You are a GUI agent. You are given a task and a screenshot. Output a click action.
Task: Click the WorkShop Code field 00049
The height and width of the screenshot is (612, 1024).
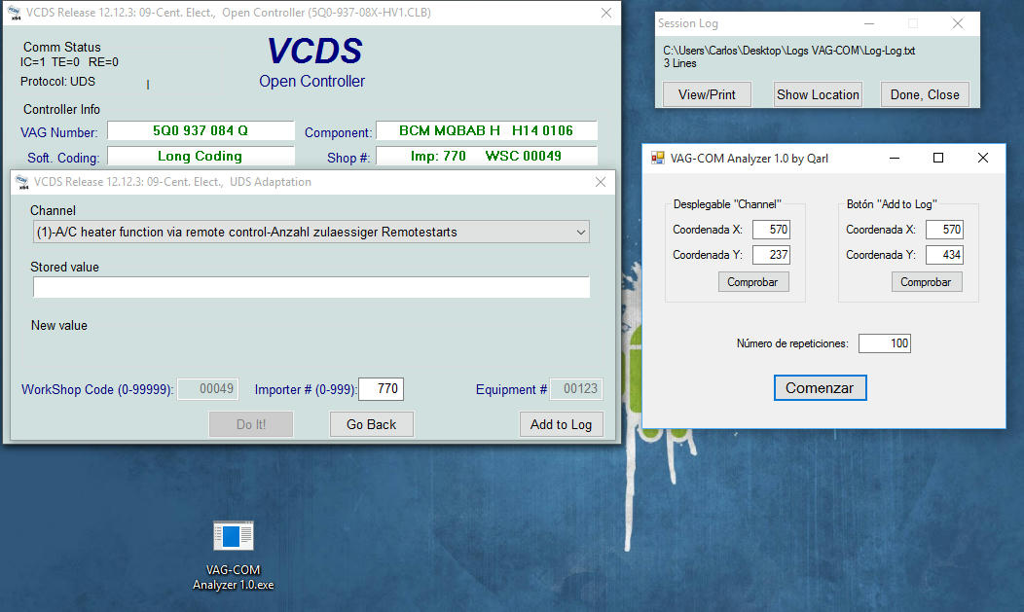pos(207,389)
